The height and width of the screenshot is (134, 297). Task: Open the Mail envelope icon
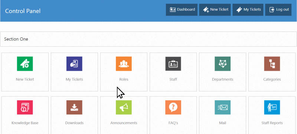click(222, 107)
